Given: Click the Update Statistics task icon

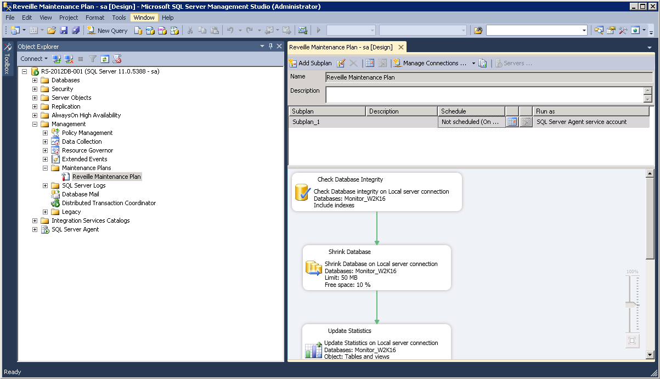Looking at the screenshot, I should 313,350.
